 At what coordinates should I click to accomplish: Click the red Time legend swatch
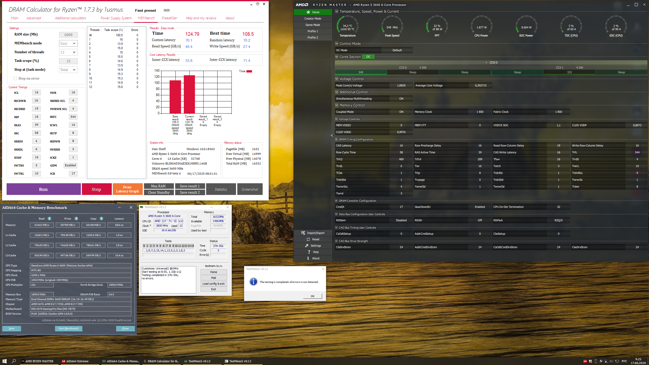[249, 71]
